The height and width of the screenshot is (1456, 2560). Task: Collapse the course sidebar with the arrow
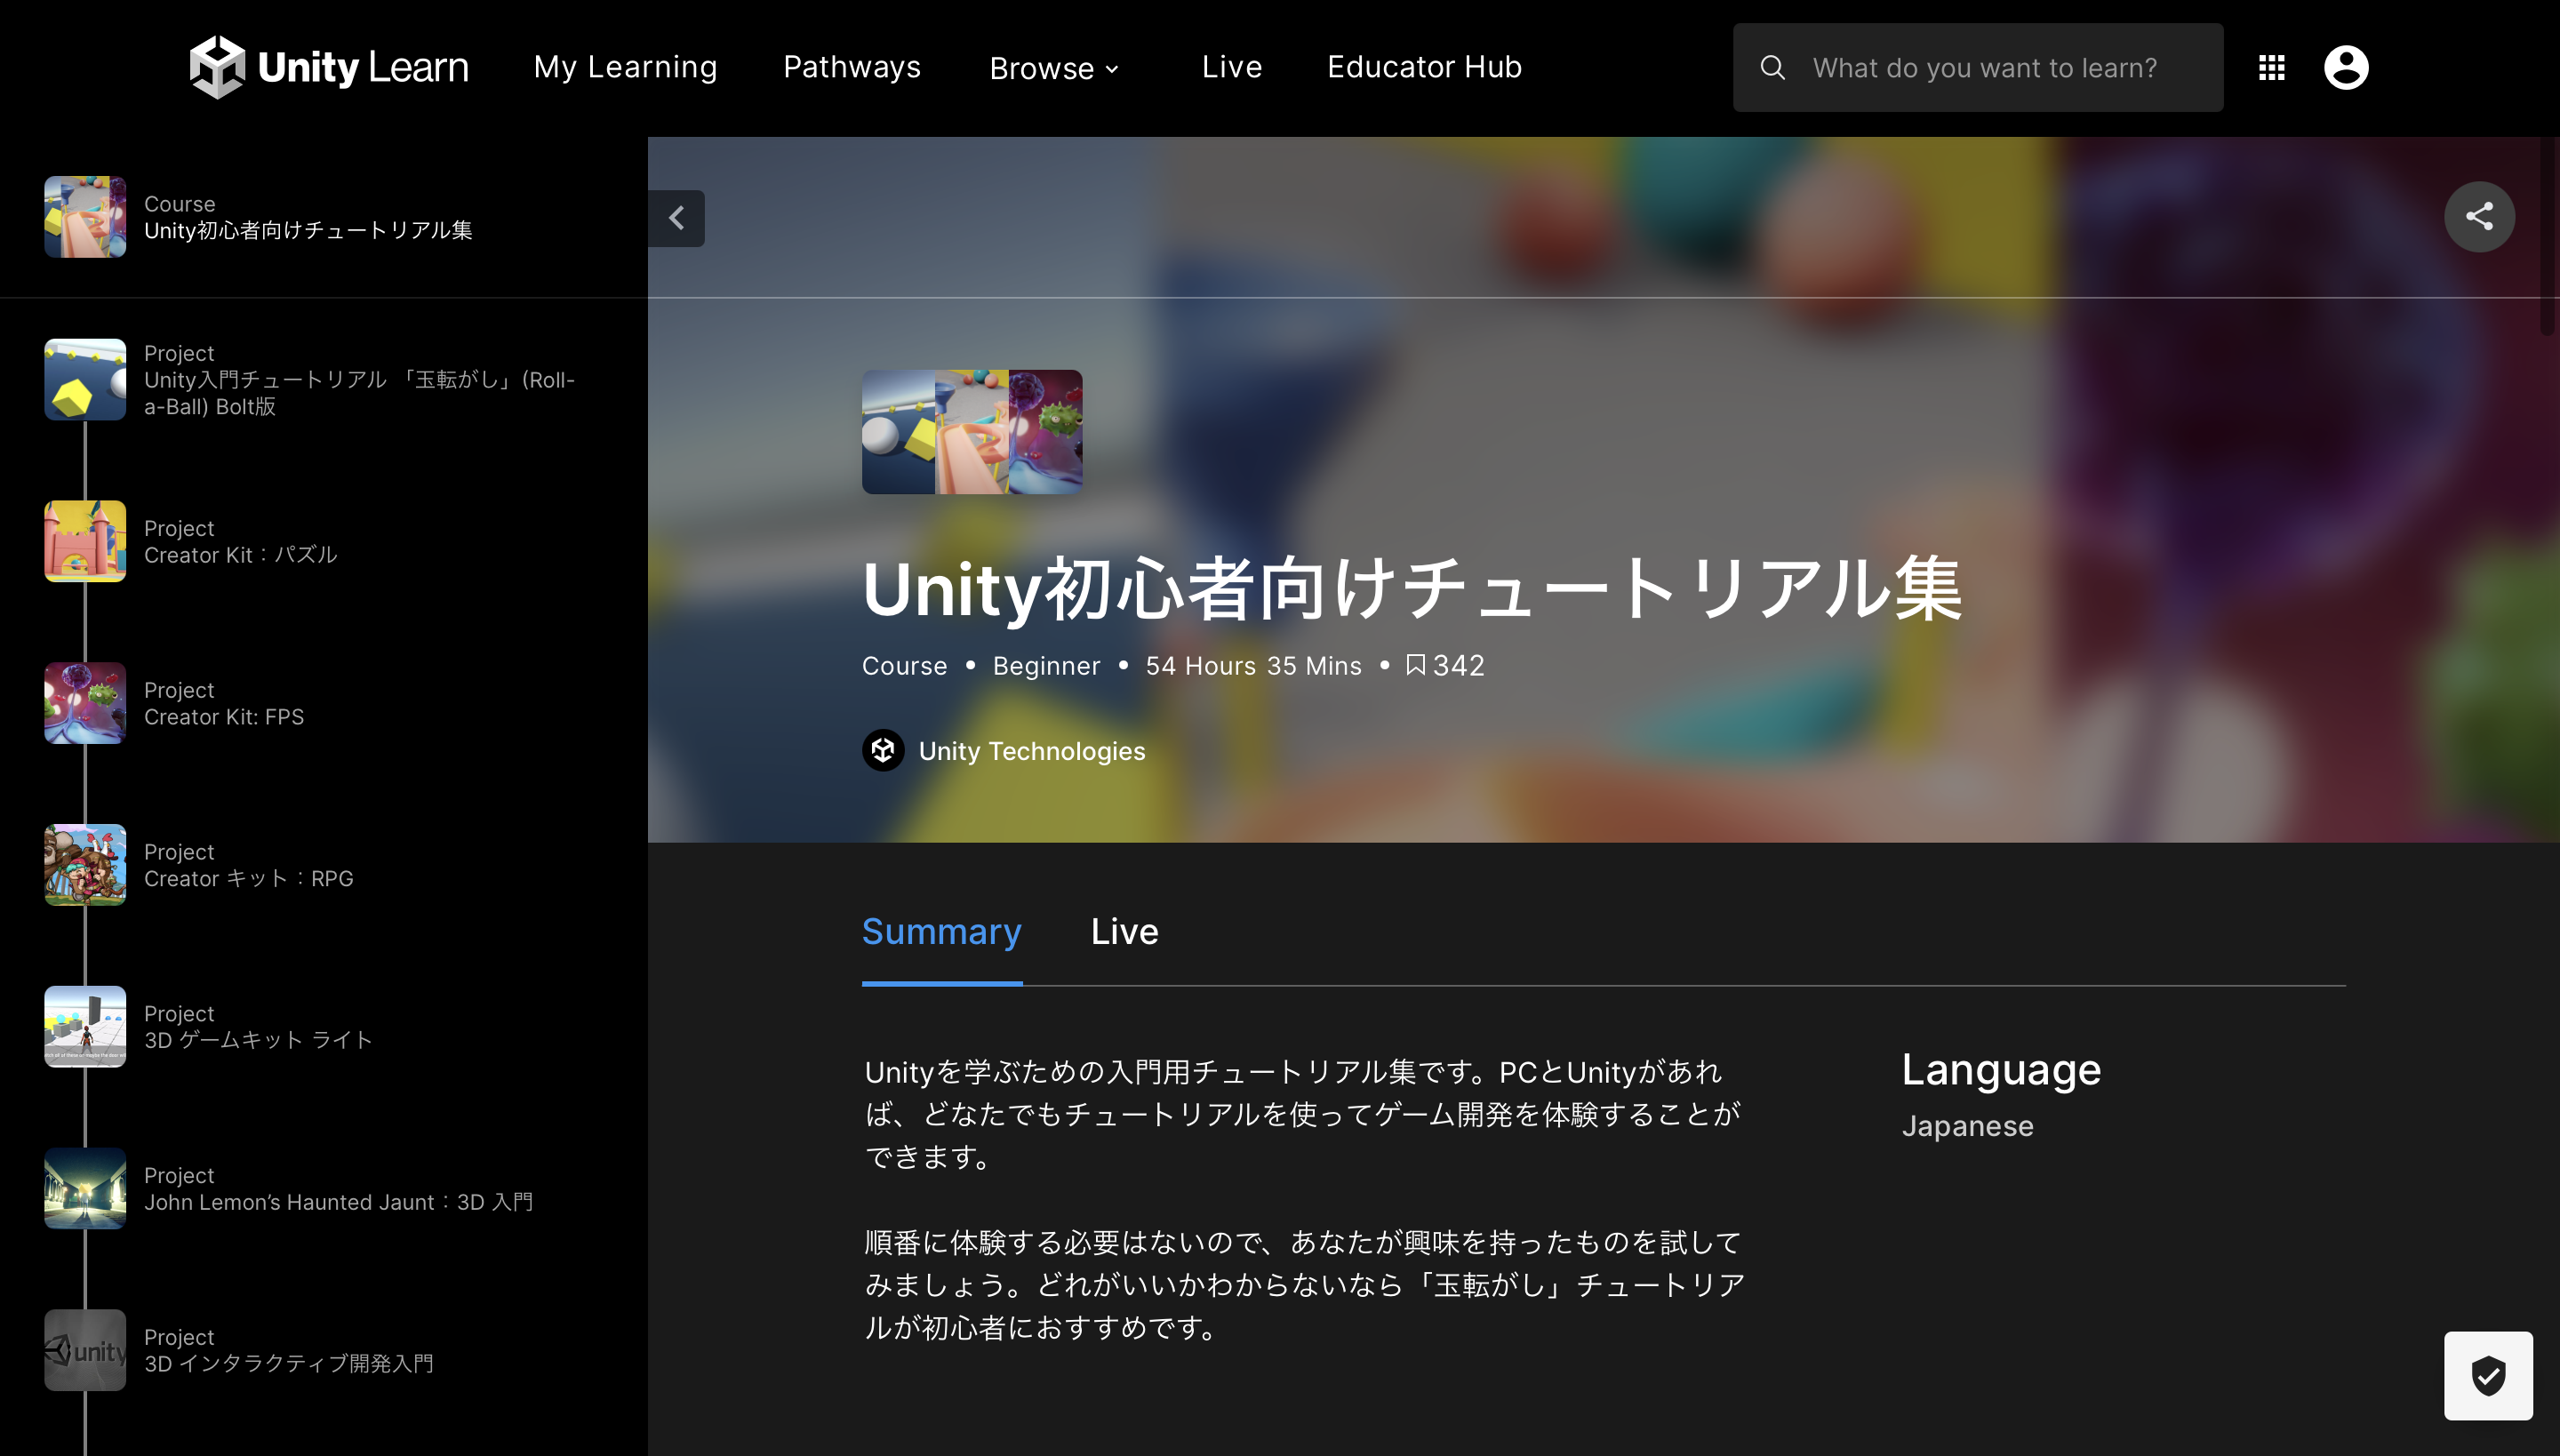[x=677, y=218]
